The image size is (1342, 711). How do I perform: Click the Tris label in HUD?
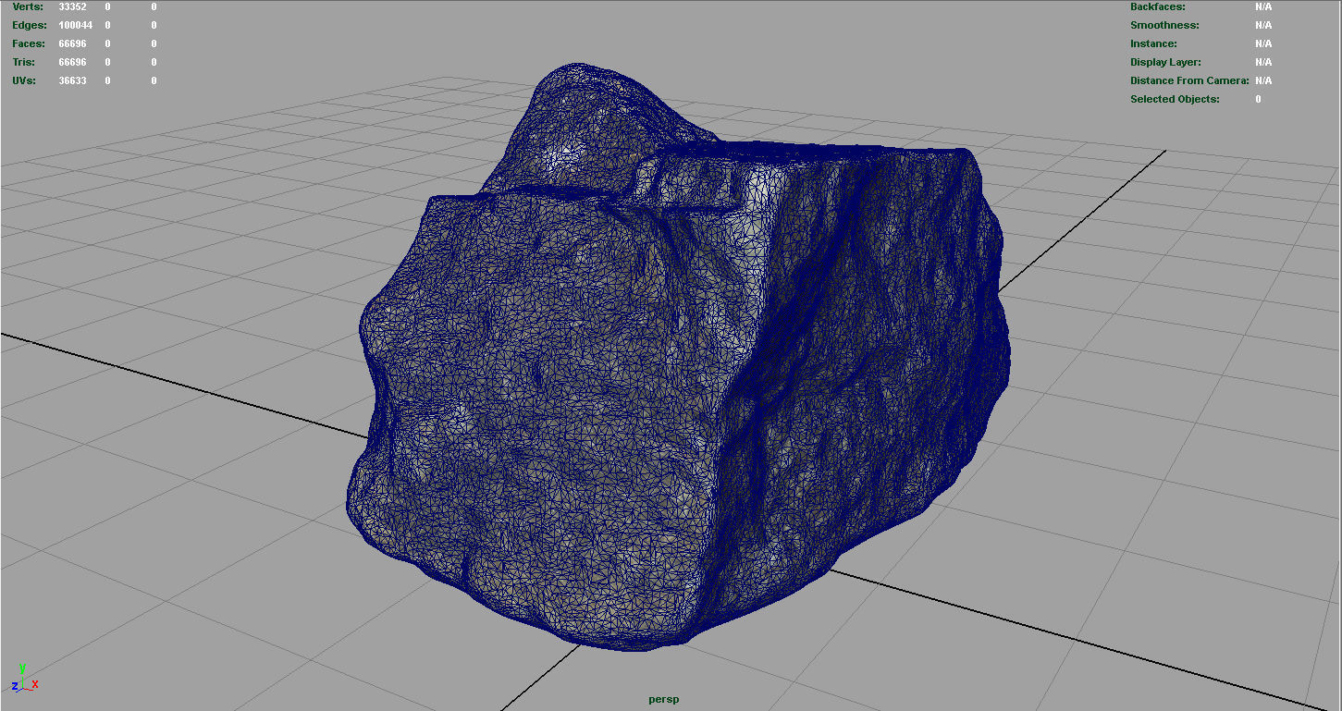24,62
